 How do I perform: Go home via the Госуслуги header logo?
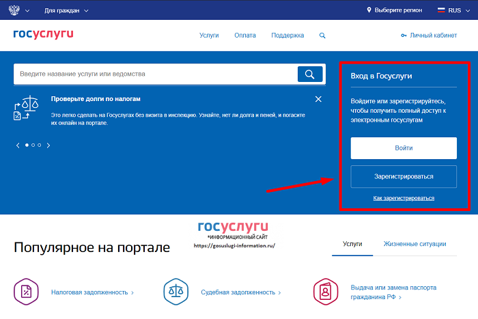click(43, 34)
